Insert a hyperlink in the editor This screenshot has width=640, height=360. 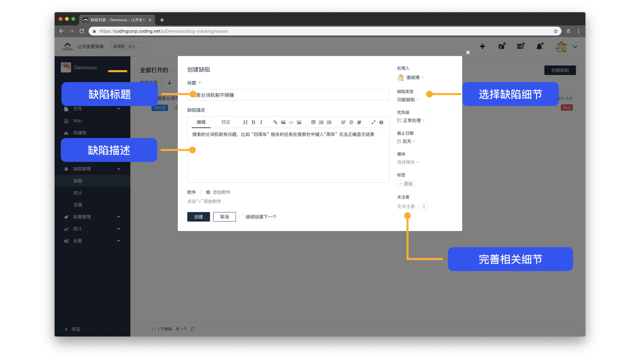tap(275, 122)
